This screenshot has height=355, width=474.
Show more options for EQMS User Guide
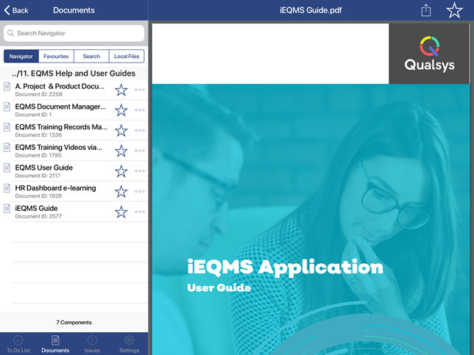click(140, 171)
